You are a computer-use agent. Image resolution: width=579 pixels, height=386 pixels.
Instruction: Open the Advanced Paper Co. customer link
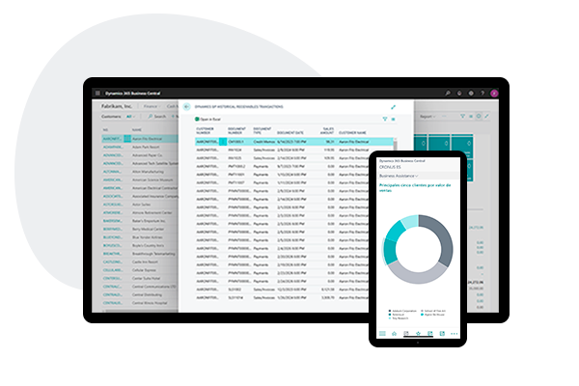pos(112,155)
